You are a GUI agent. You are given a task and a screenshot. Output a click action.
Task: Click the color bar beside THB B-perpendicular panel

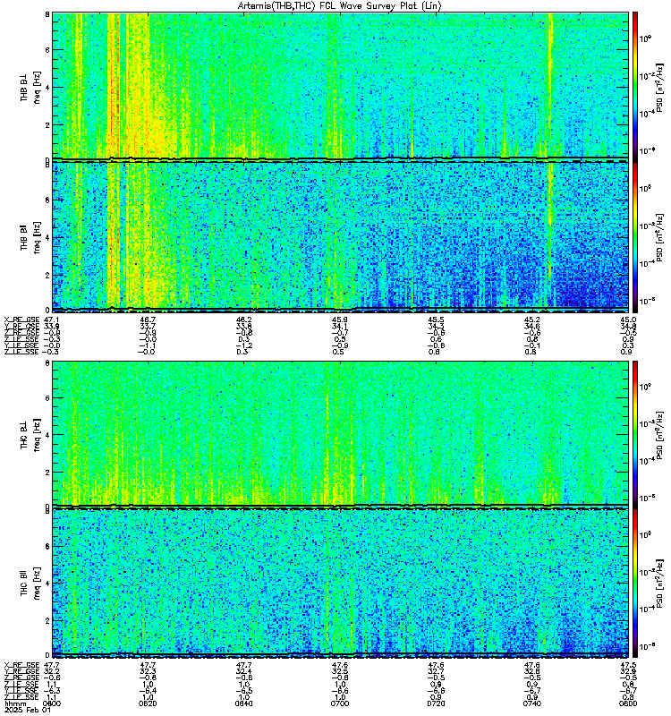click(x=635, y=86)
